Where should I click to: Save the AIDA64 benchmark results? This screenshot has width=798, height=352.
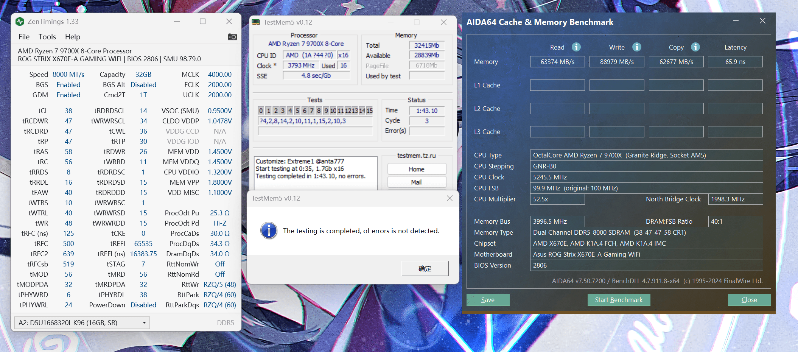coord(488,300)
